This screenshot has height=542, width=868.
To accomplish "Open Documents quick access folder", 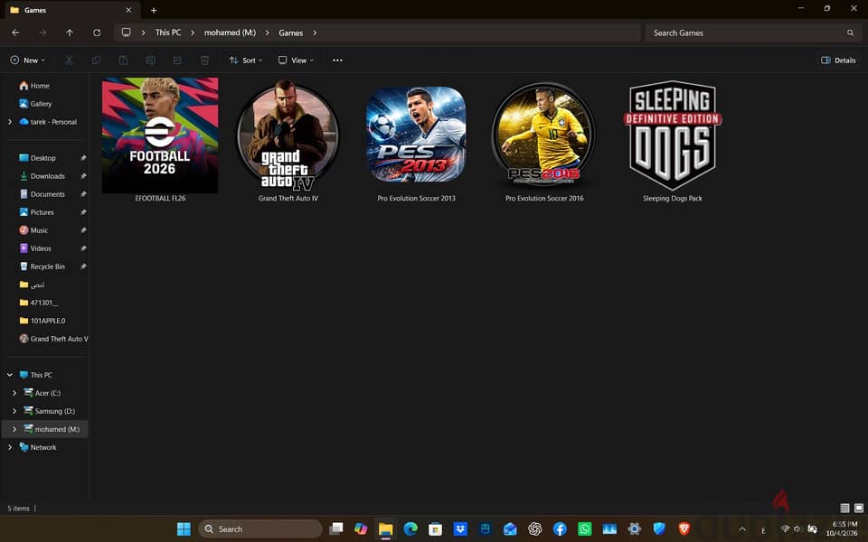I will pos(42,194).
